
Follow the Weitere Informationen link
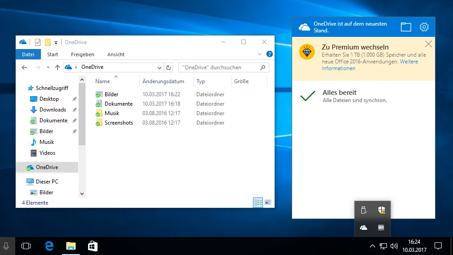pyautogui.click(x=370, y=65)
